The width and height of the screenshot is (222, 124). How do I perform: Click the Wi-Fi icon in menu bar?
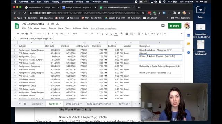click(164, 2)
